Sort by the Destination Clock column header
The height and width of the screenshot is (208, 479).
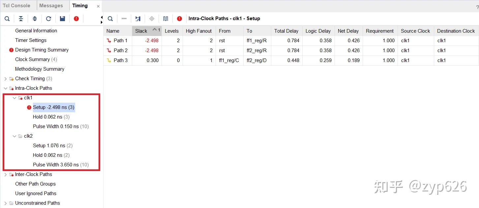point(456,31)
